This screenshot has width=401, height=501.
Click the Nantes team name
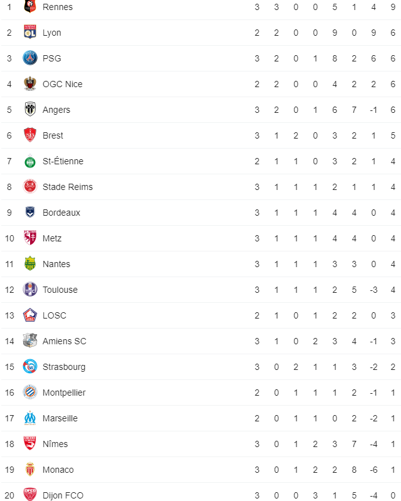tap(56, 264)
